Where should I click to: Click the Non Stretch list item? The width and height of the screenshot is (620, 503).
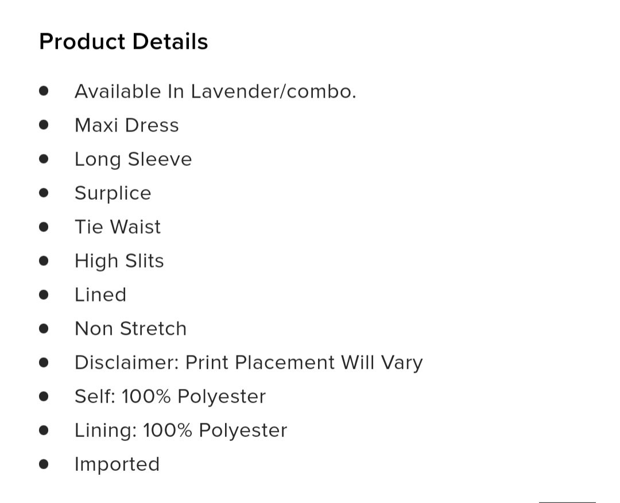[x=130, y=328]
